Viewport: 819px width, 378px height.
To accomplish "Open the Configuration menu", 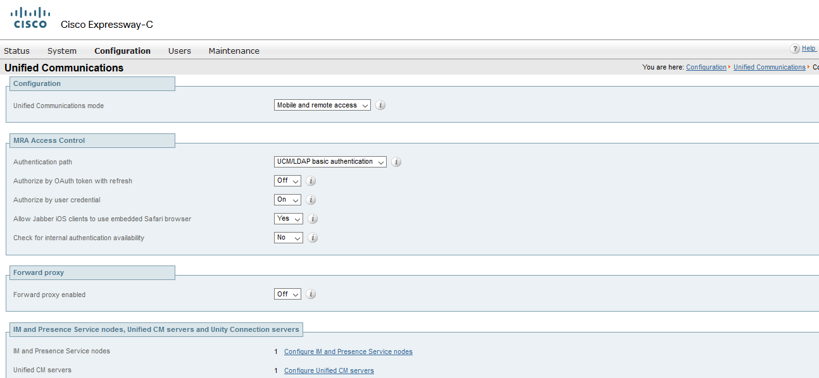I will 122,51.
